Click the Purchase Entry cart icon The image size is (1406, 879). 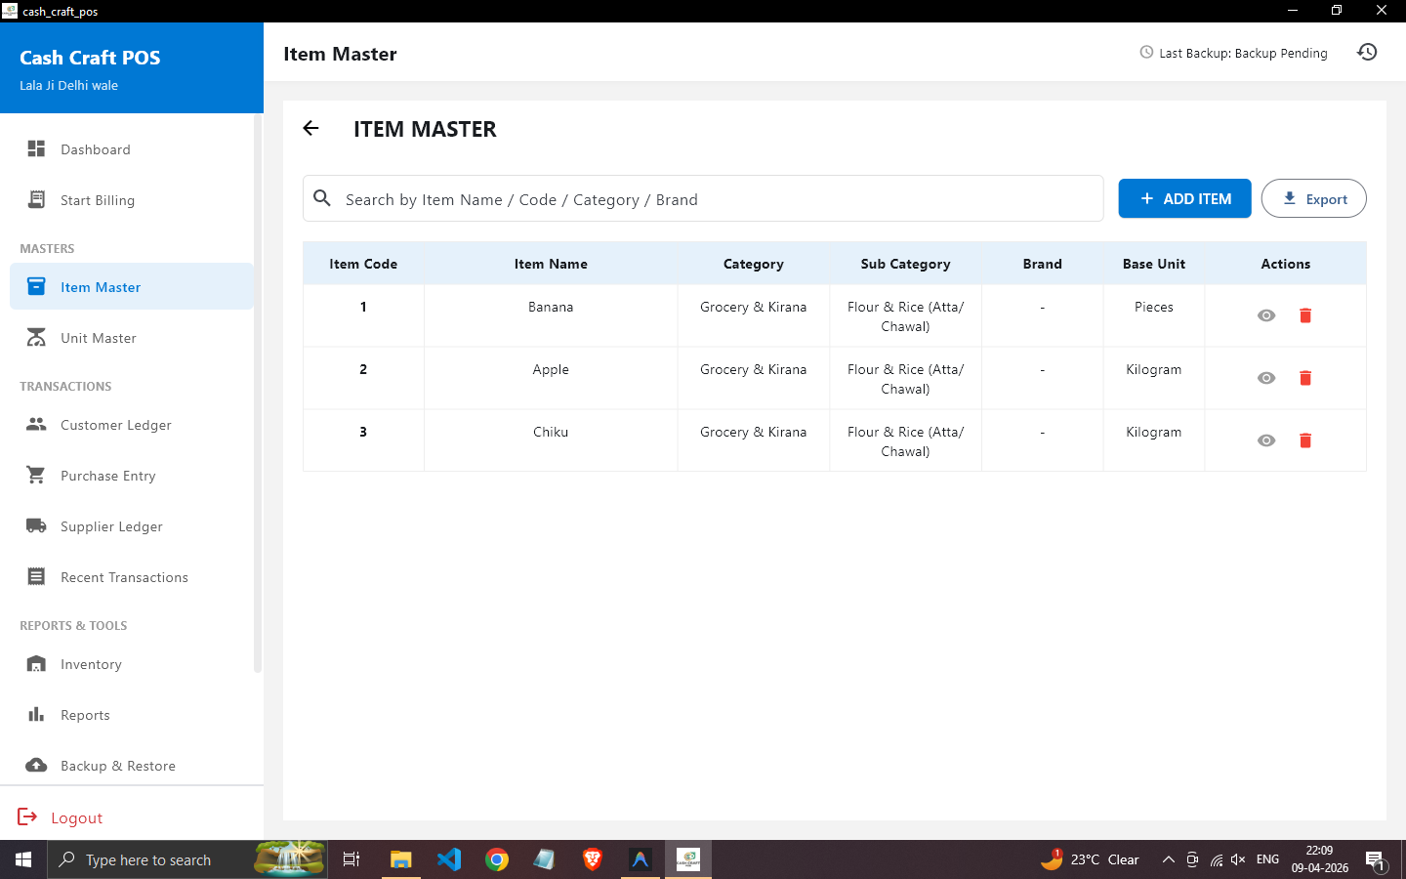pyautogui.click(x=36, y=475)
